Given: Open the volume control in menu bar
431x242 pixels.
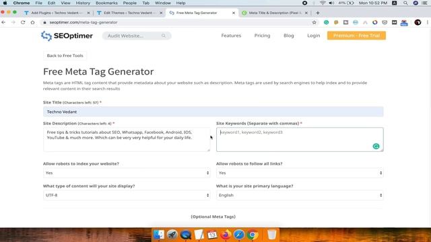Looking at the screenshot, I should coord(331,3).
